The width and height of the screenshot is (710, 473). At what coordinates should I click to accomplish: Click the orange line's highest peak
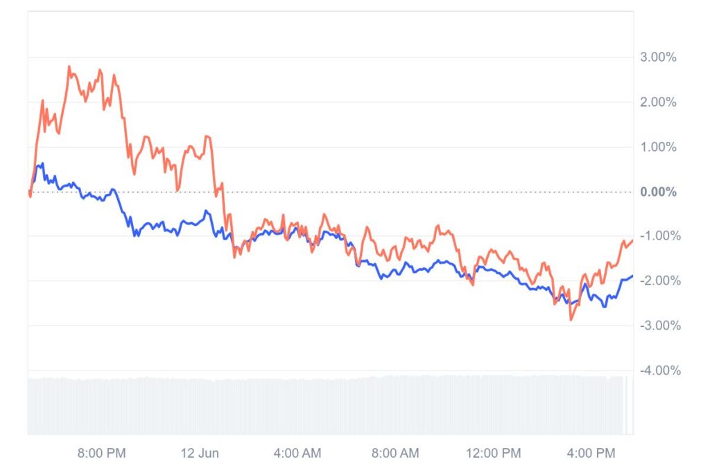(x=69, y=66)
